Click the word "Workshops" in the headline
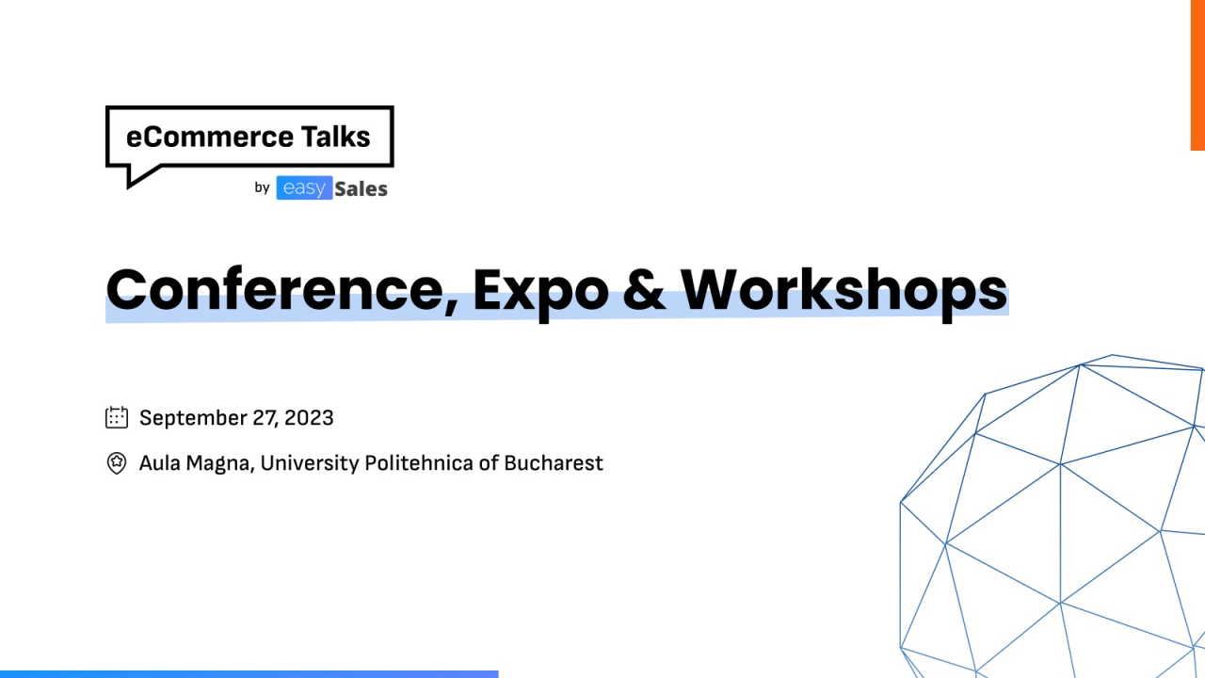The width and height of the screenshot is (1205, 678). tap(843, 289)
